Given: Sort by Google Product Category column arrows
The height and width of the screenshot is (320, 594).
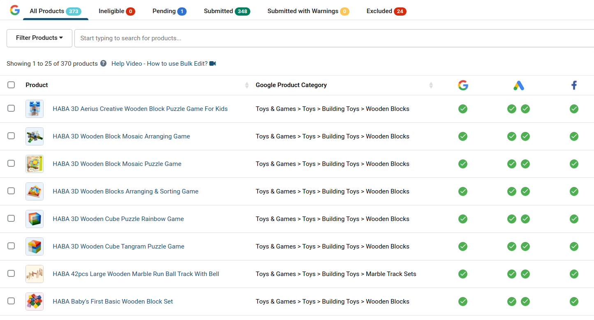Looking at the screenshot, I should [x=431, y=85].
